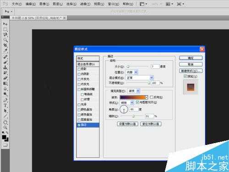Click 设置为默认值 (Make Default) button
This screenshot has width=229, height=172.
coord(128,124)
